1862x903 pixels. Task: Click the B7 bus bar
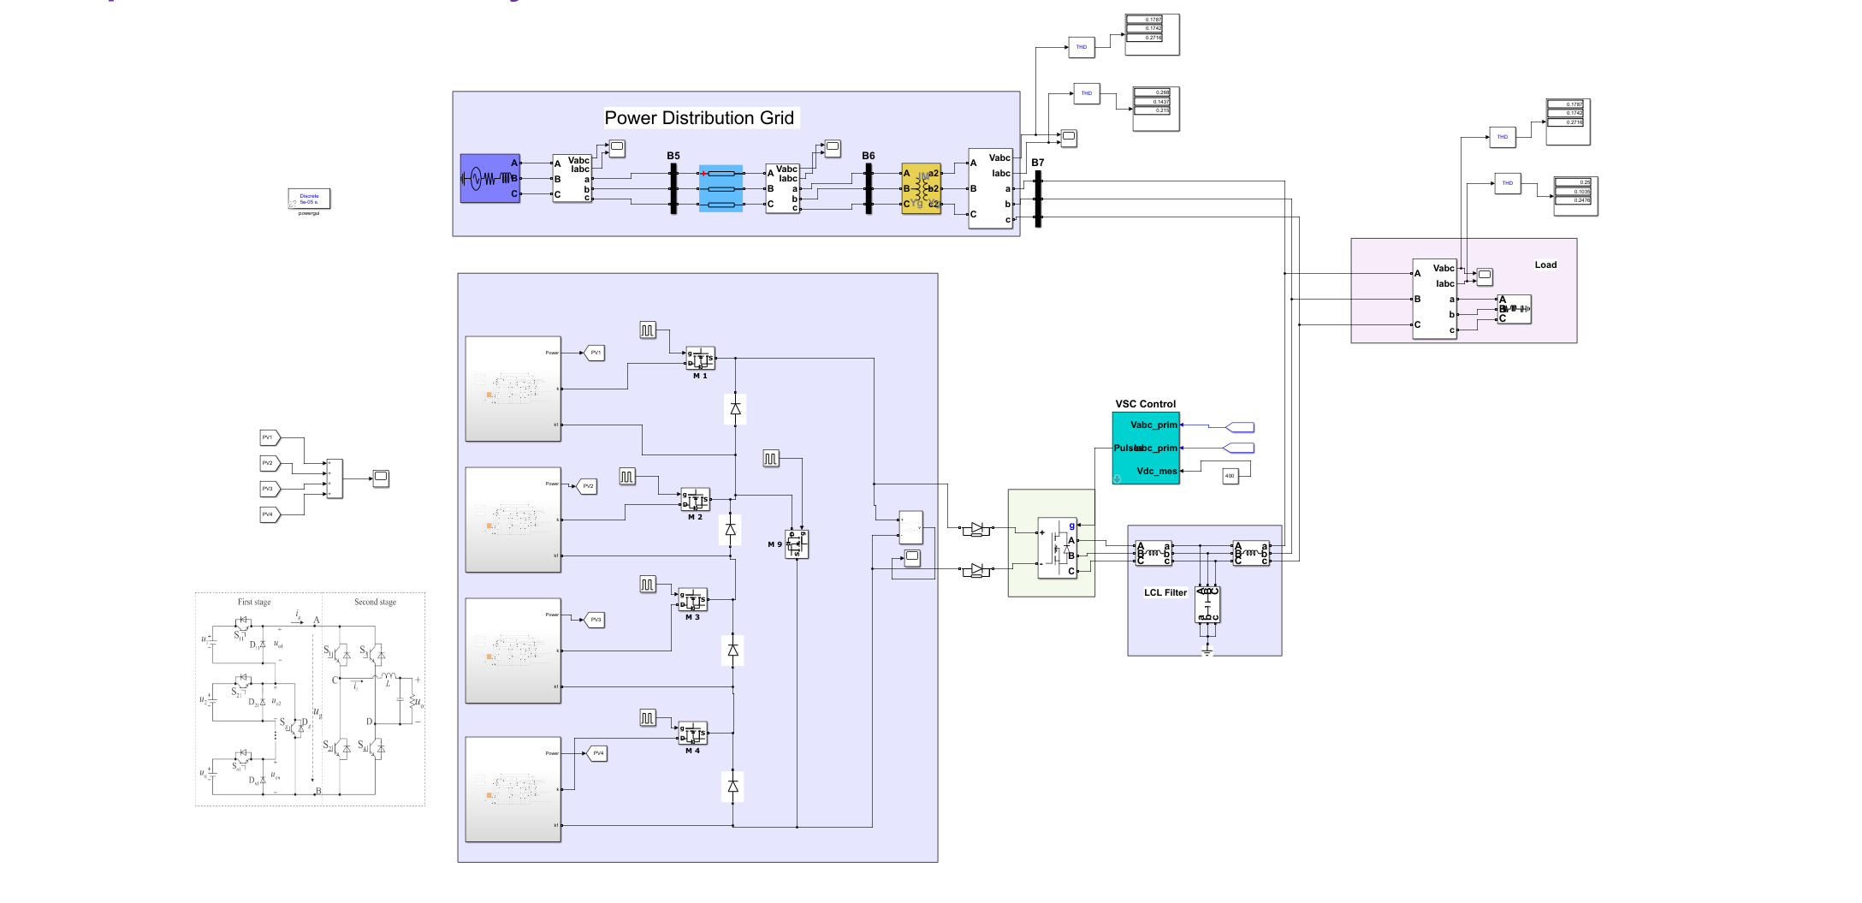point(1038,199)
